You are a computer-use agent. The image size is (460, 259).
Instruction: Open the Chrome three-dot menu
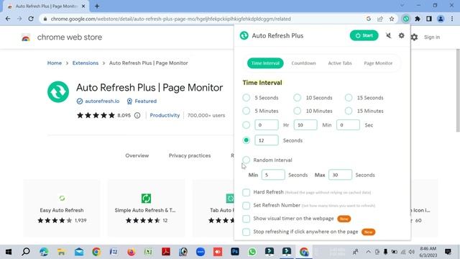pos(452,19)
